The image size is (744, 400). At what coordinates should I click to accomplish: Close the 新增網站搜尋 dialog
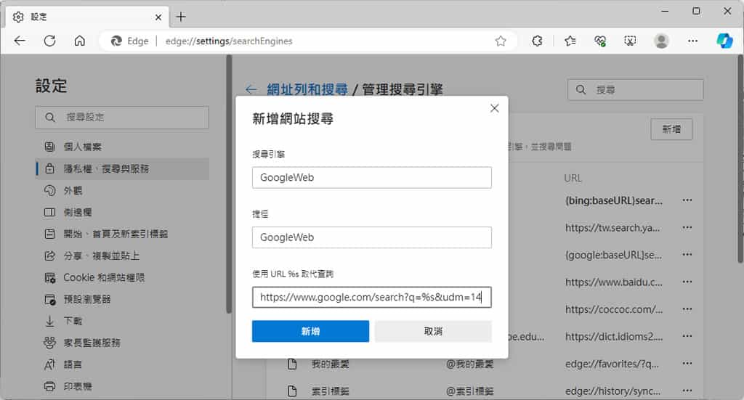coord(494,108)
